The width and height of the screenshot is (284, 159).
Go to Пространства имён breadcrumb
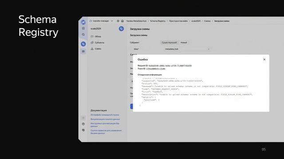point(178,21)
